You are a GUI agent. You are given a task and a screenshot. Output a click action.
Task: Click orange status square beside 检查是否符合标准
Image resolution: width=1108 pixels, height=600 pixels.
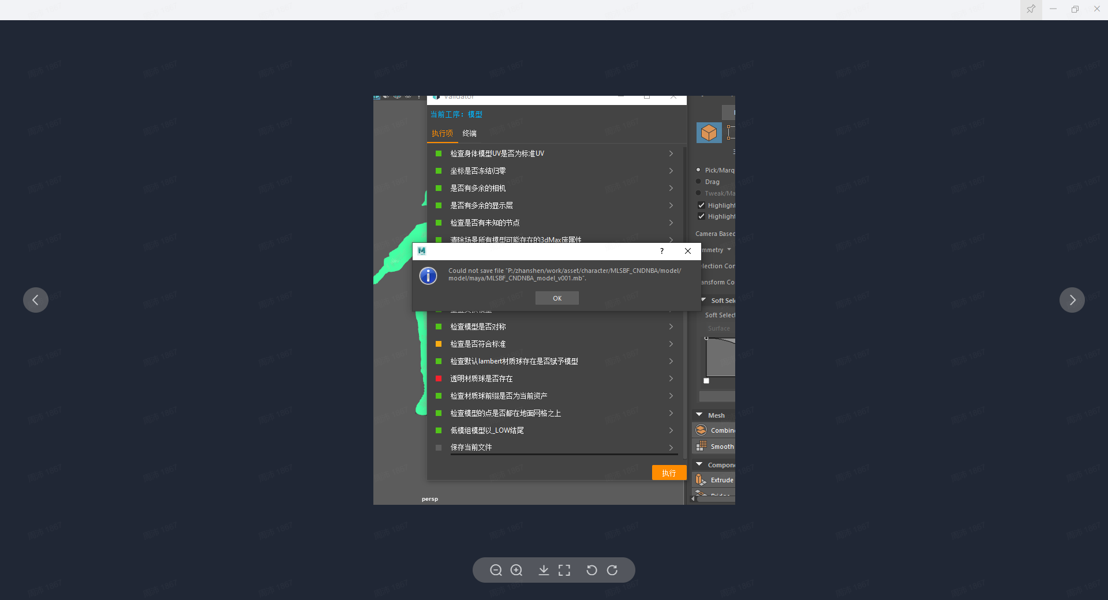[439, 344]
